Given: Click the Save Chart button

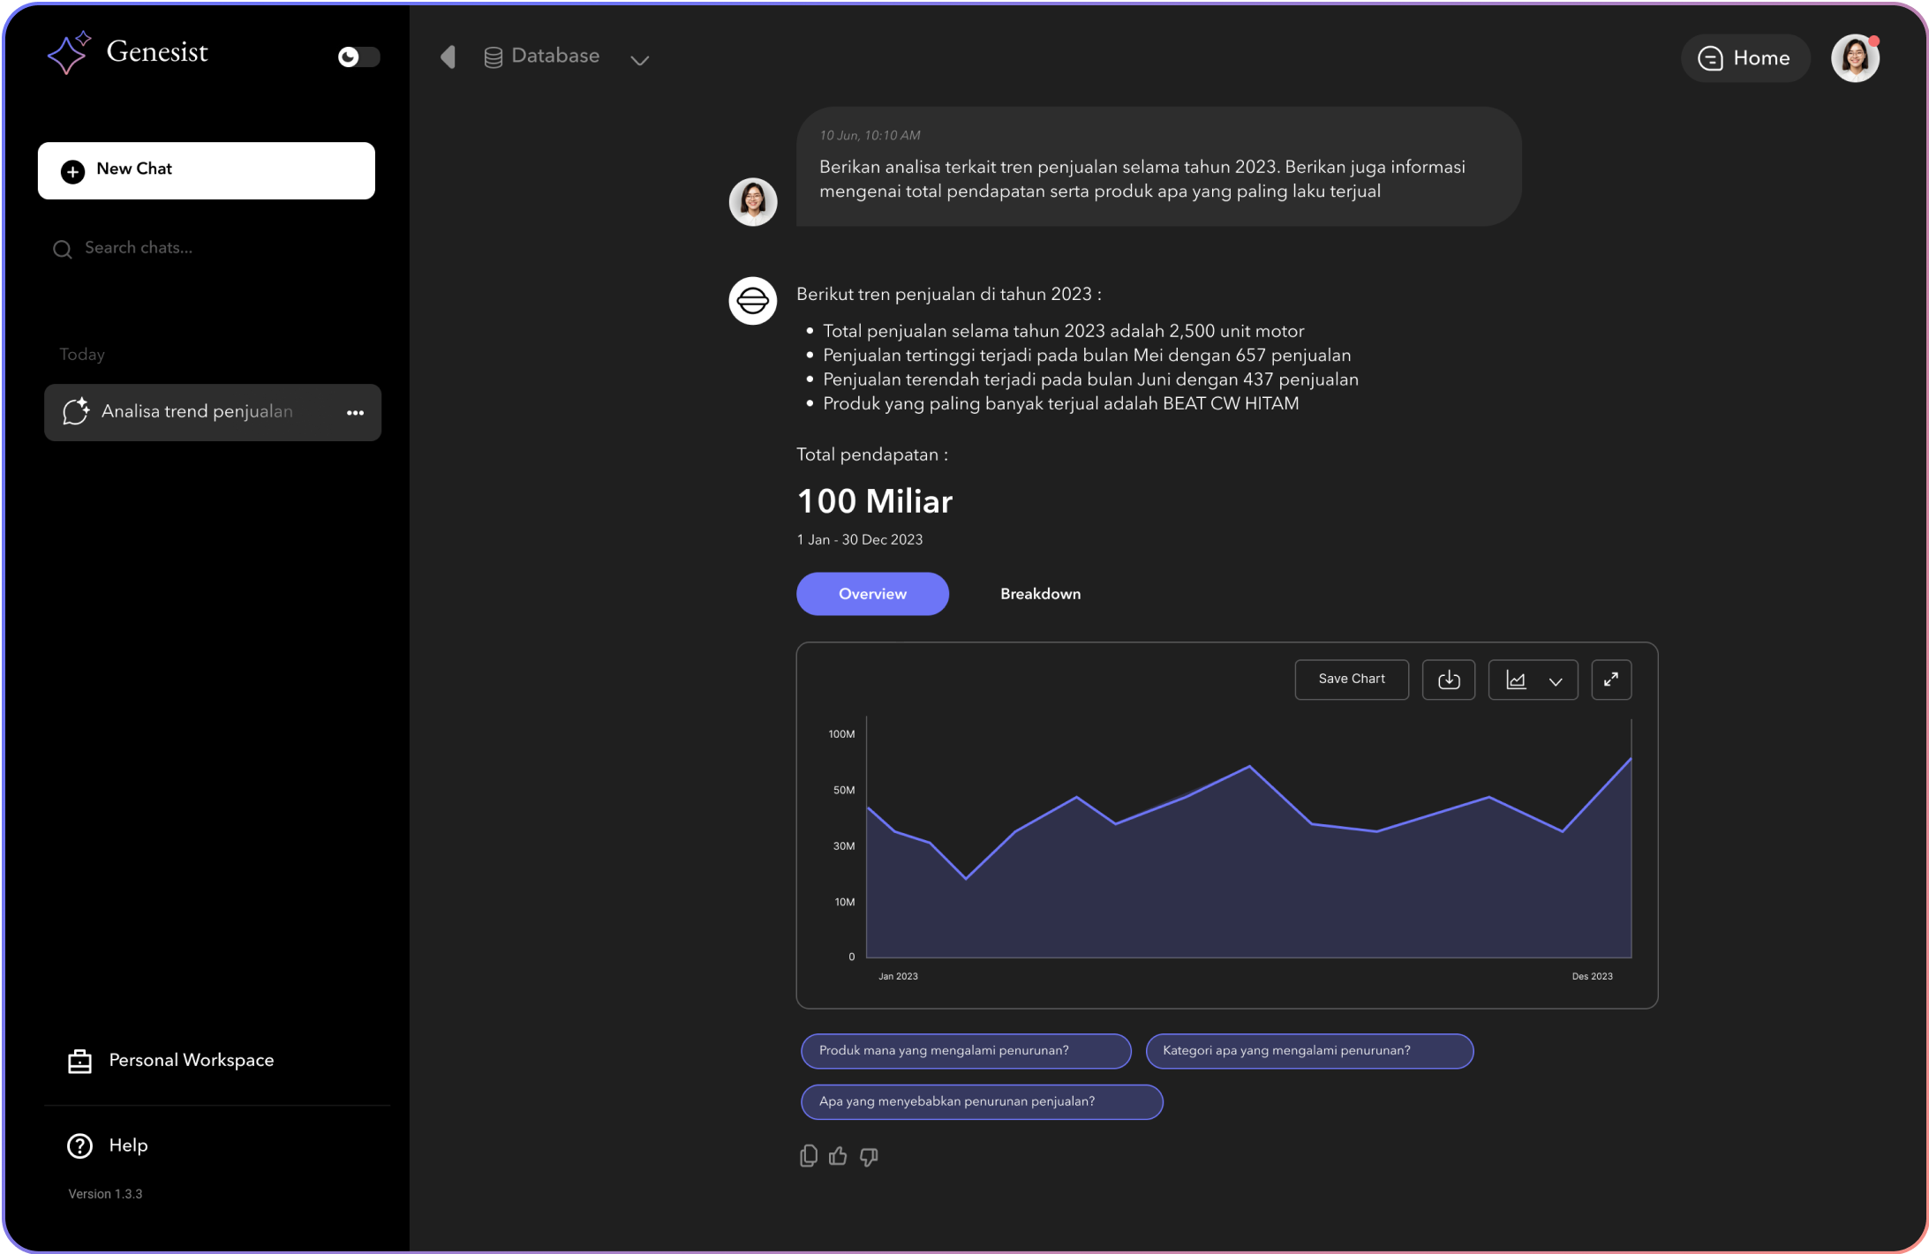Looking at the screenshot, I should tap(1351, 680).
